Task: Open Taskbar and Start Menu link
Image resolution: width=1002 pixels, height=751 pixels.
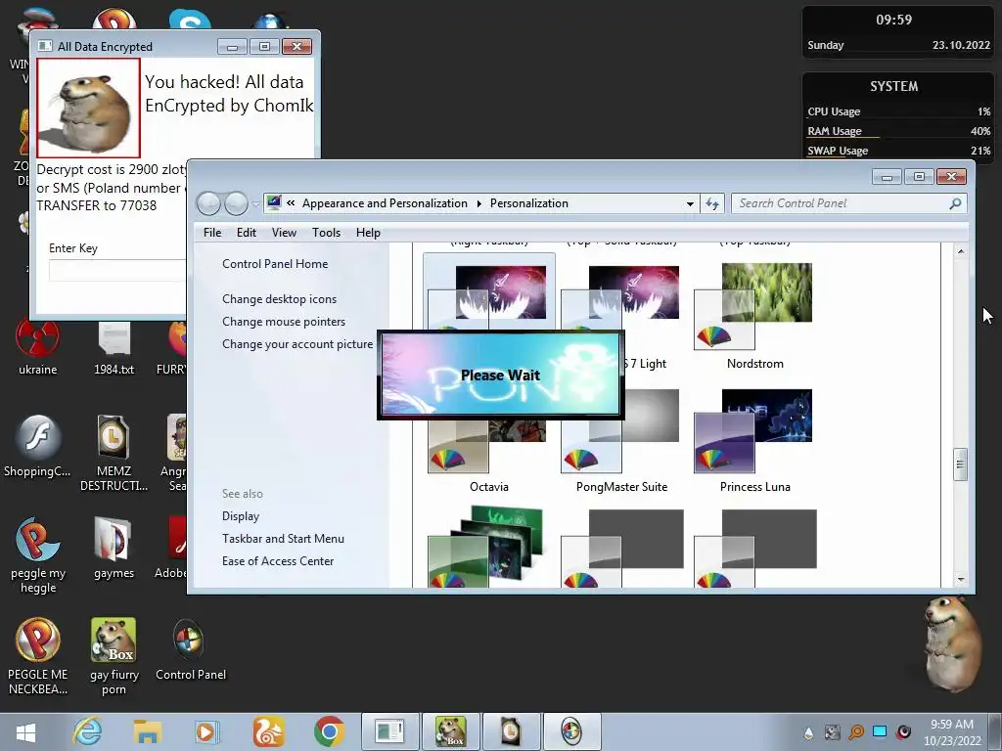Action: point(283,539)
